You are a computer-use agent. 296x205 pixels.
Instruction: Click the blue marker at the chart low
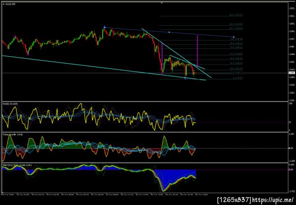click(x=185, y=78)
